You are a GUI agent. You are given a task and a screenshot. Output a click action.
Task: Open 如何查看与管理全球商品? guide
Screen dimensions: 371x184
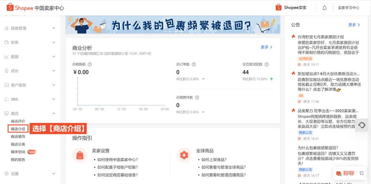pyautogui.click(x=224, y=167)
